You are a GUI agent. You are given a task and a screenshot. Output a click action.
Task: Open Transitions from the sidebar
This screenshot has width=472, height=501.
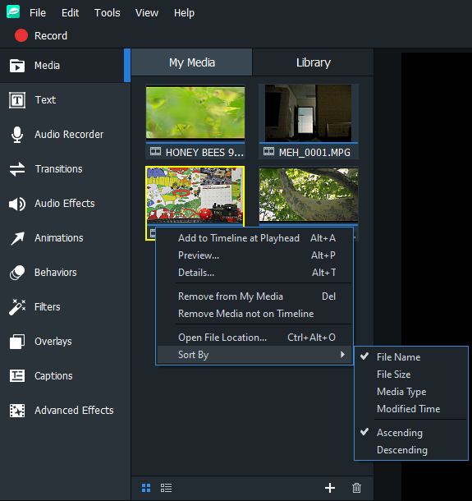point(59,169)
